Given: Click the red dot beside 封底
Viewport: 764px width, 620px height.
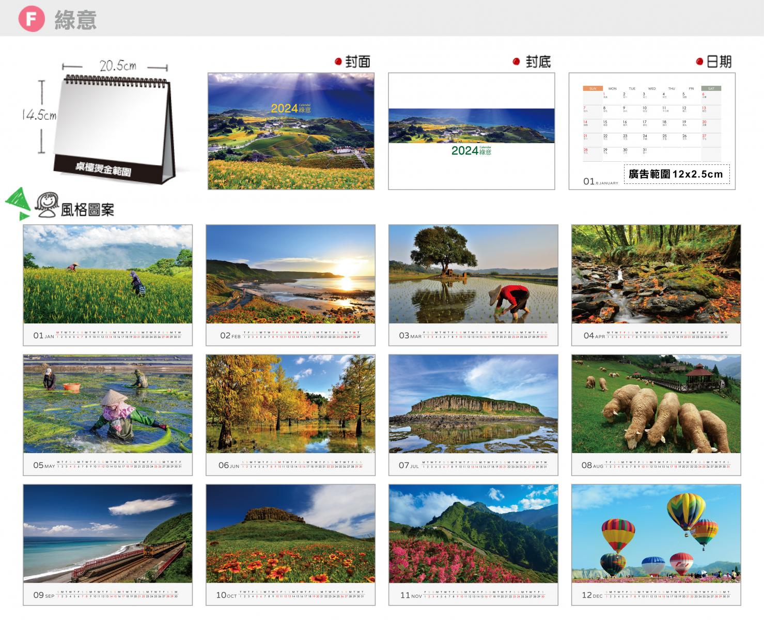Looking at the screenshot, I should pos(516,62).
